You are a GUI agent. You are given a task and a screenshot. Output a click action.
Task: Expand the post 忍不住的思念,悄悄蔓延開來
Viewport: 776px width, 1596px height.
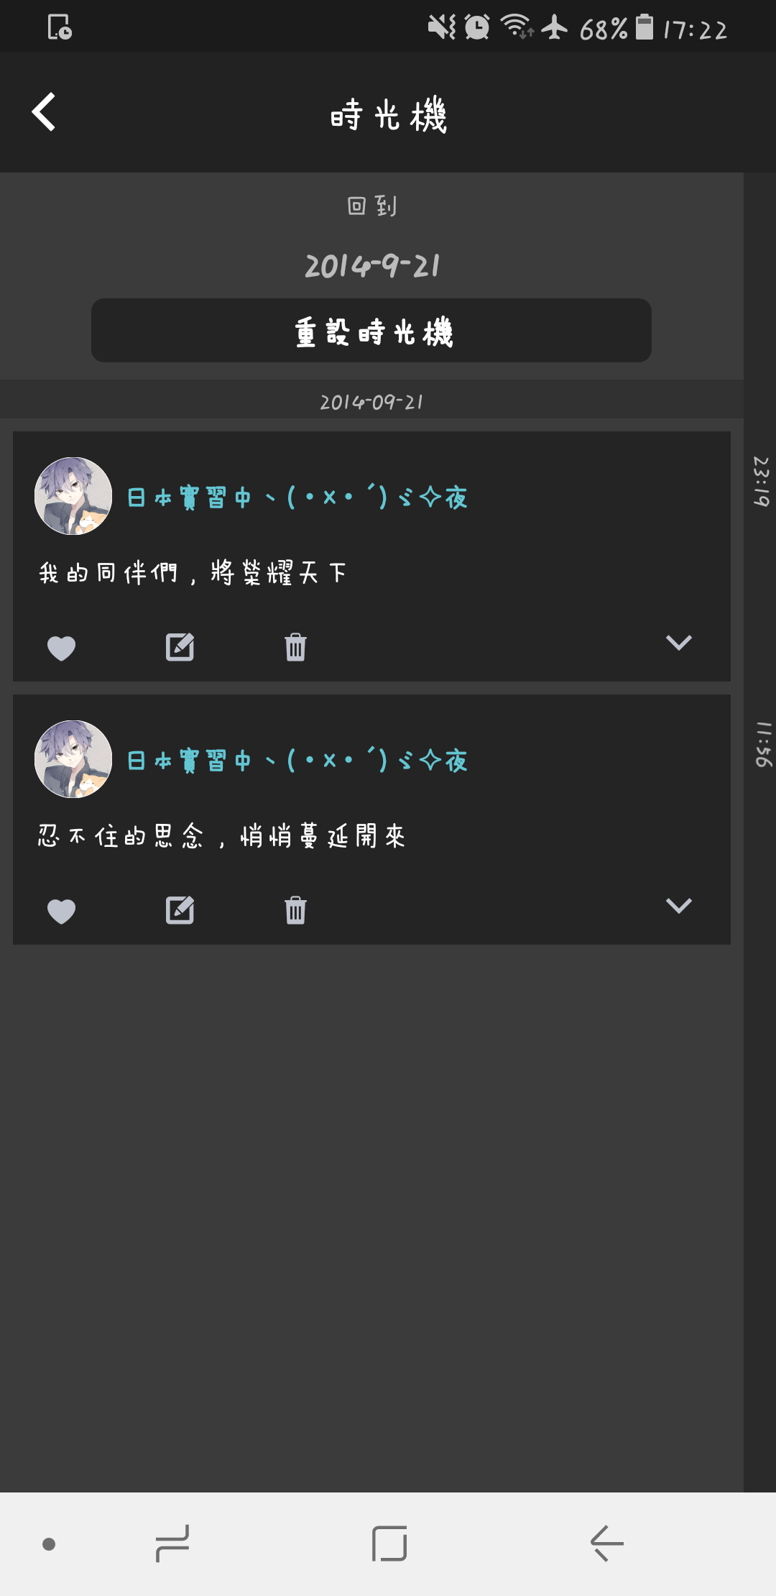click(x=678, y=905)
